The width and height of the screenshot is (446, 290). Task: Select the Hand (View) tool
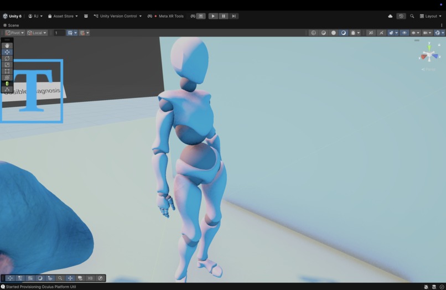[7, 45]
